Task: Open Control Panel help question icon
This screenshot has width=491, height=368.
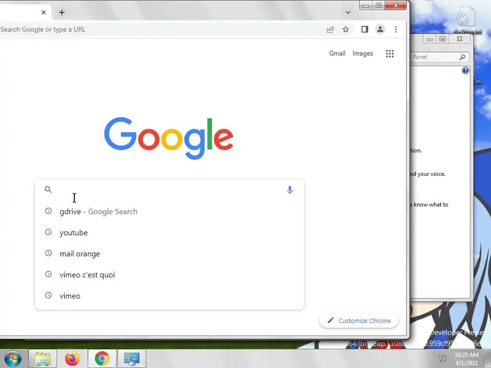Action: click(x=465, y=70)
